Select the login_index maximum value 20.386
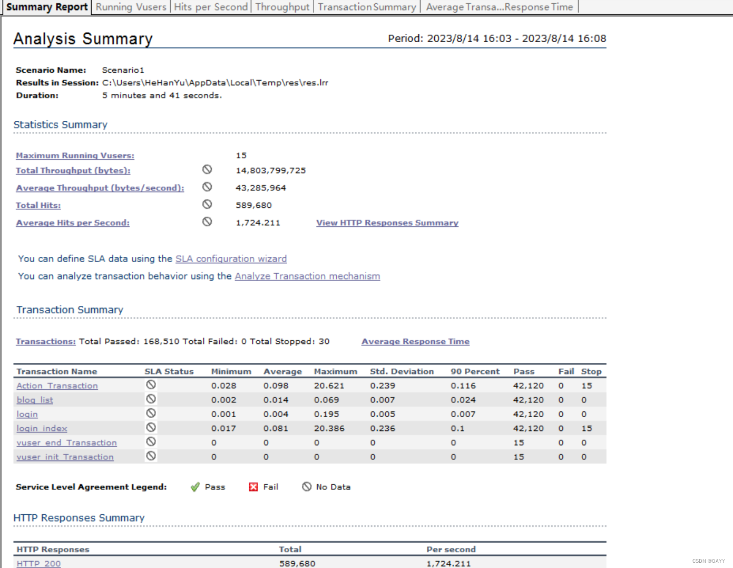 (329, 428)
